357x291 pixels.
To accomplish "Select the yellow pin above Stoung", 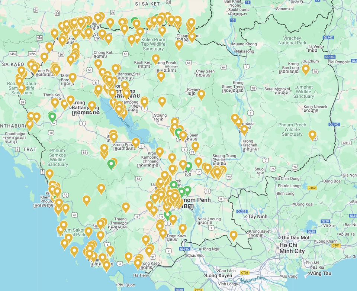I will point(162,101).
